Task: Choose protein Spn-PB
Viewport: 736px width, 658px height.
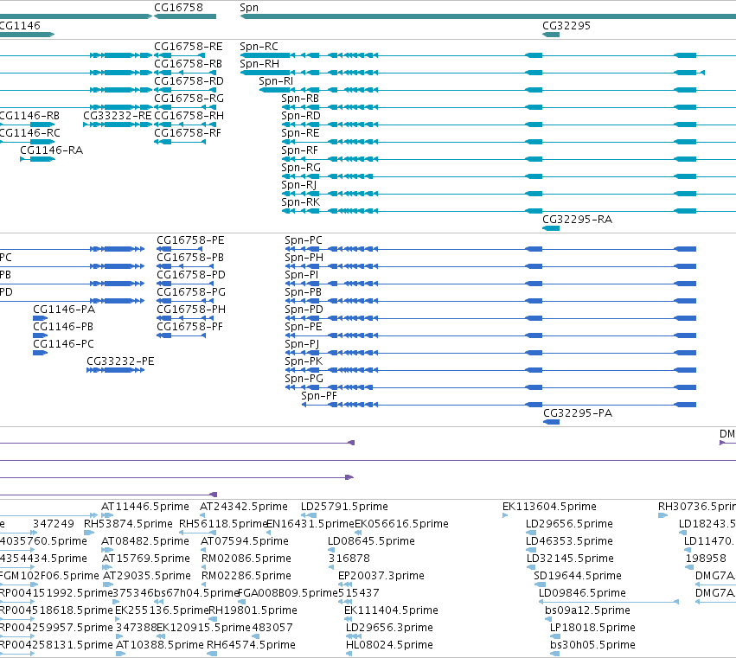Action: (303, 292)
